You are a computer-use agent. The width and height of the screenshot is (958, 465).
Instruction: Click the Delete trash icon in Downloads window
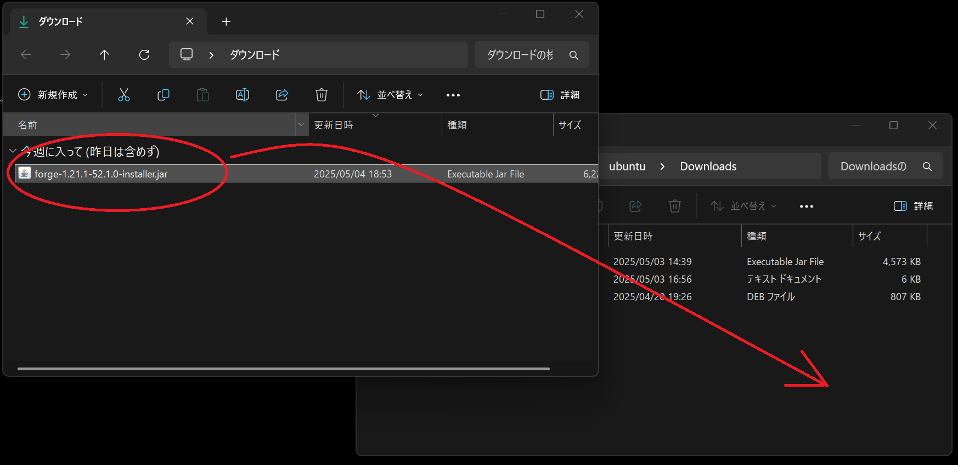tap(675, 206)
